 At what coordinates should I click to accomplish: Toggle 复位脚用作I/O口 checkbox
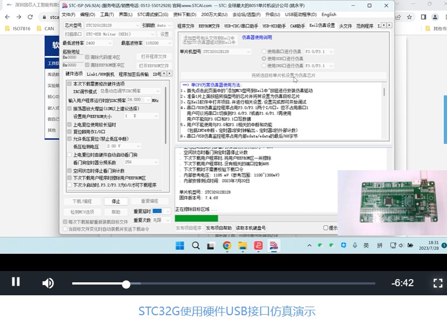69,131
